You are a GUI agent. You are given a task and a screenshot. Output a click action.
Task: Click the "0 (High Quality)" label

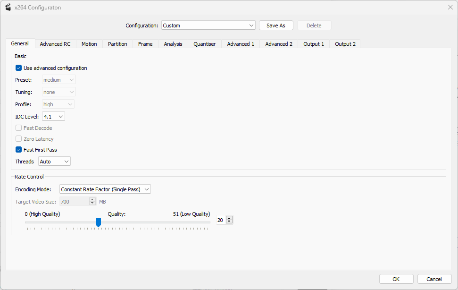click(42, 214)
